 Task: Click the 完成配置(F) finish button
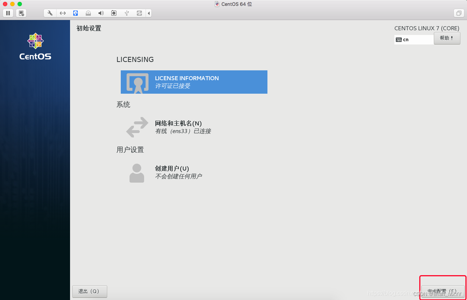tap(443, 291)
